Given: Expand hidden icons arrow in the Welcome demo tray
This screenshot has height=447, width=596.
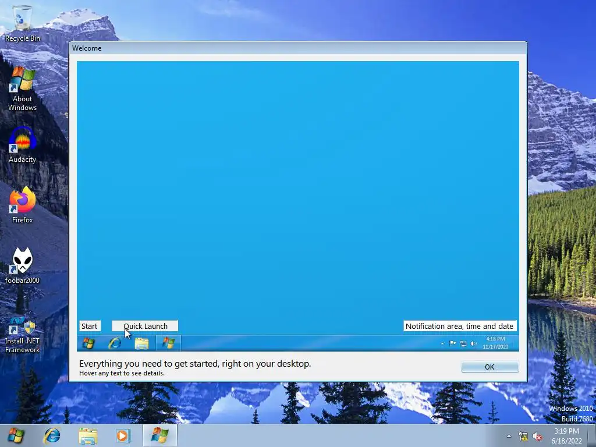Looking at the screenshot, I should click(442, 344).
